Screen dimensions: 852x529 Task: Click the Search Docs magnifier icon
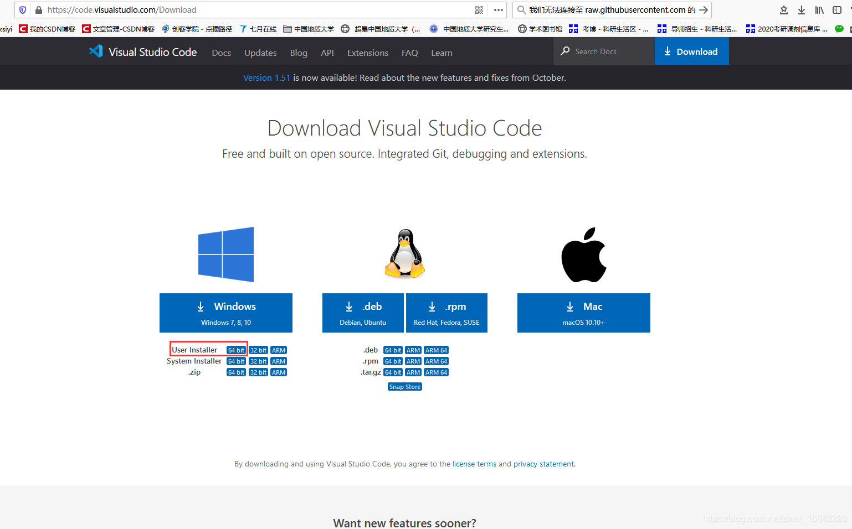(x=565, y=51)
